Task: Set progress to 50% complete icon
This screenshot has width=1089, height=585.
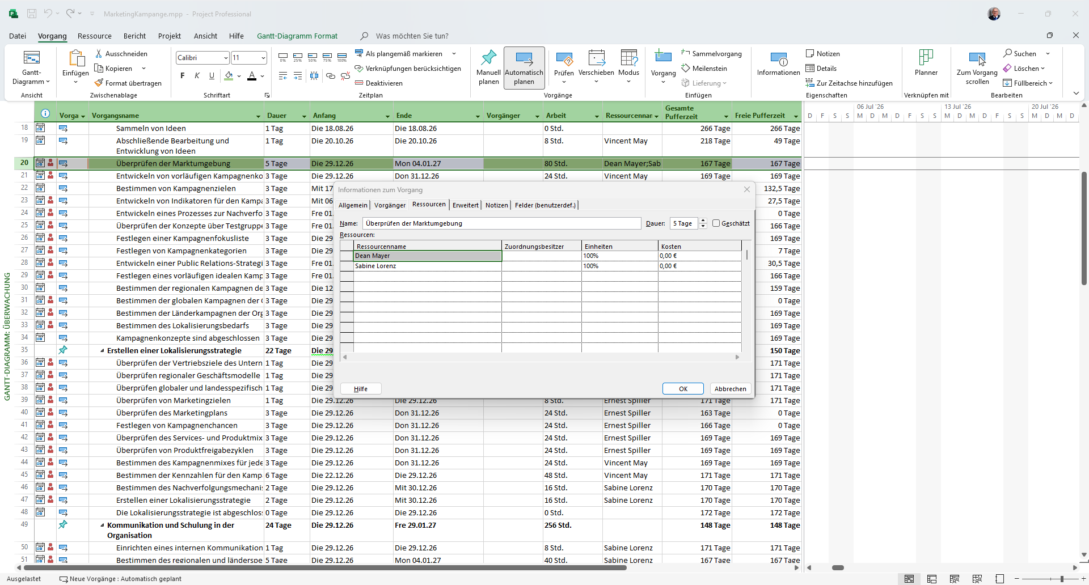Action: tap(313, 57)
